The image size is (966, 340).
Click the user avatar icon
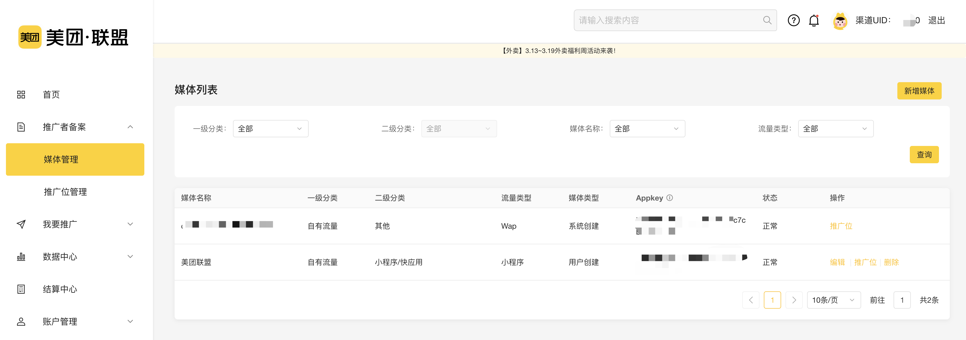click(840, 21)
